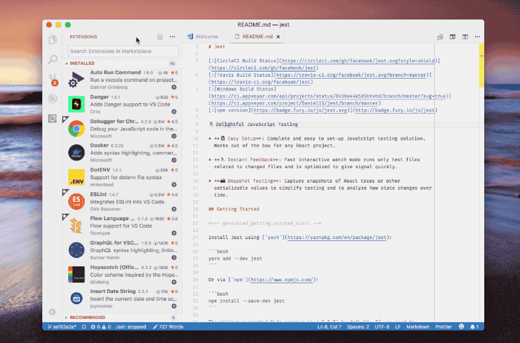
Task: Open the www.npmjs.com link
Action: pyautogui.click(x=281, y=280)
